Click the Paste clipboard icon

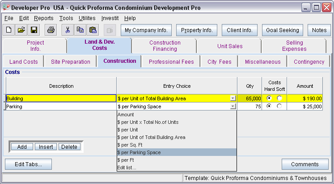(93, 30)
